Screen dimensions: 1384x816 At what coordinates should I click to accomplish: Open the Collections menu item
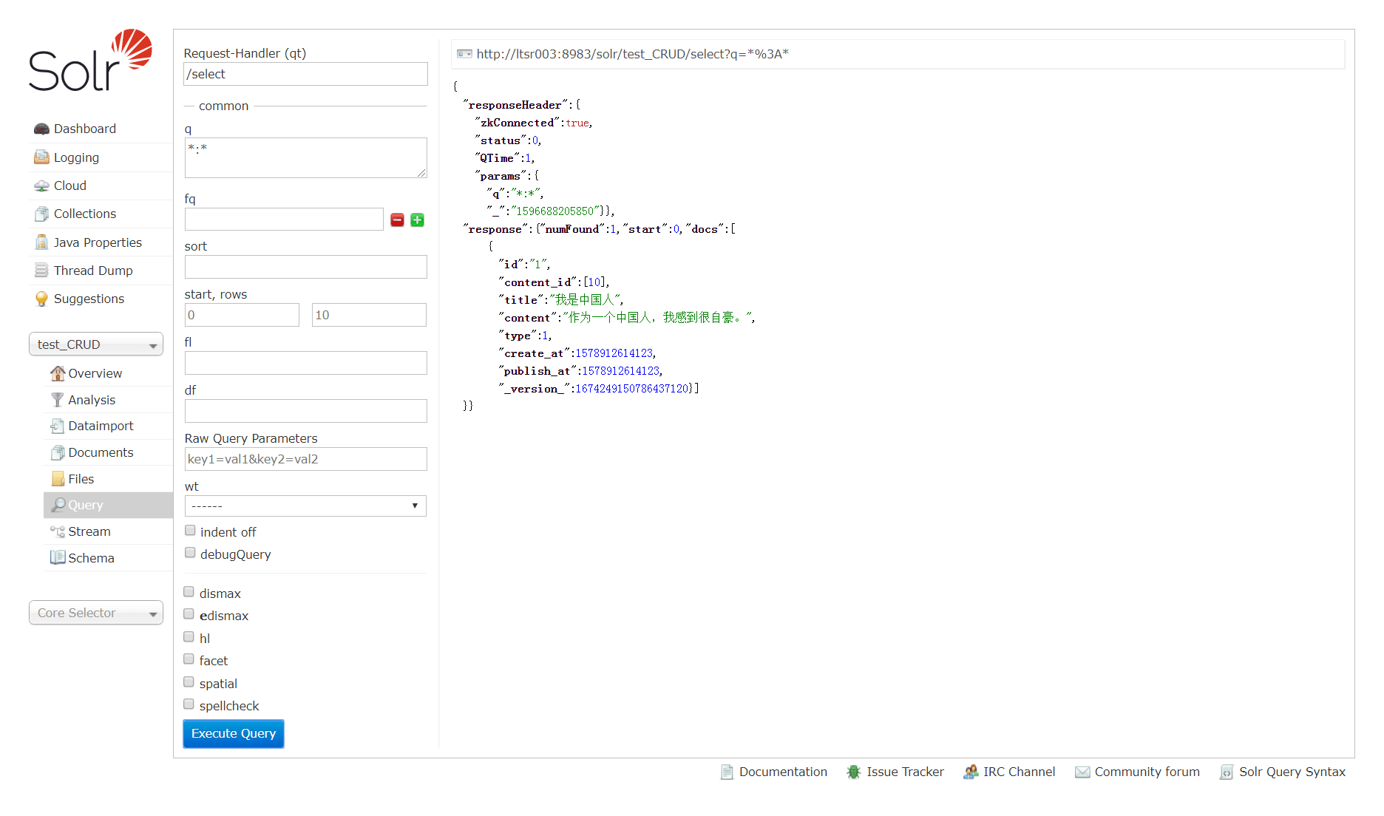pyautogui.click(x=85, y=214)
